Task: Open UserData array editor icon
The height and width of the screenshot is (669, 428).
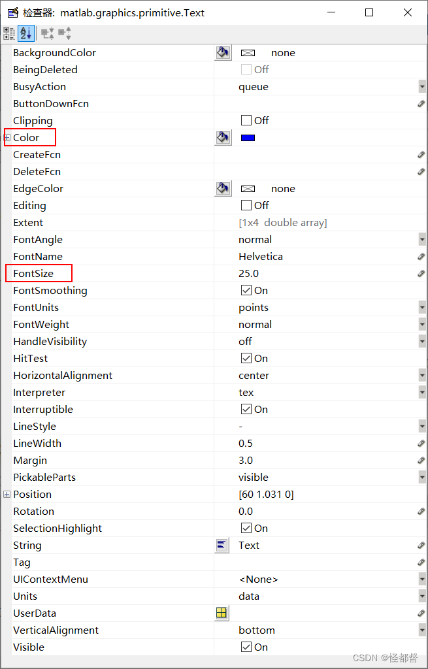Action: tap(222, 613)
